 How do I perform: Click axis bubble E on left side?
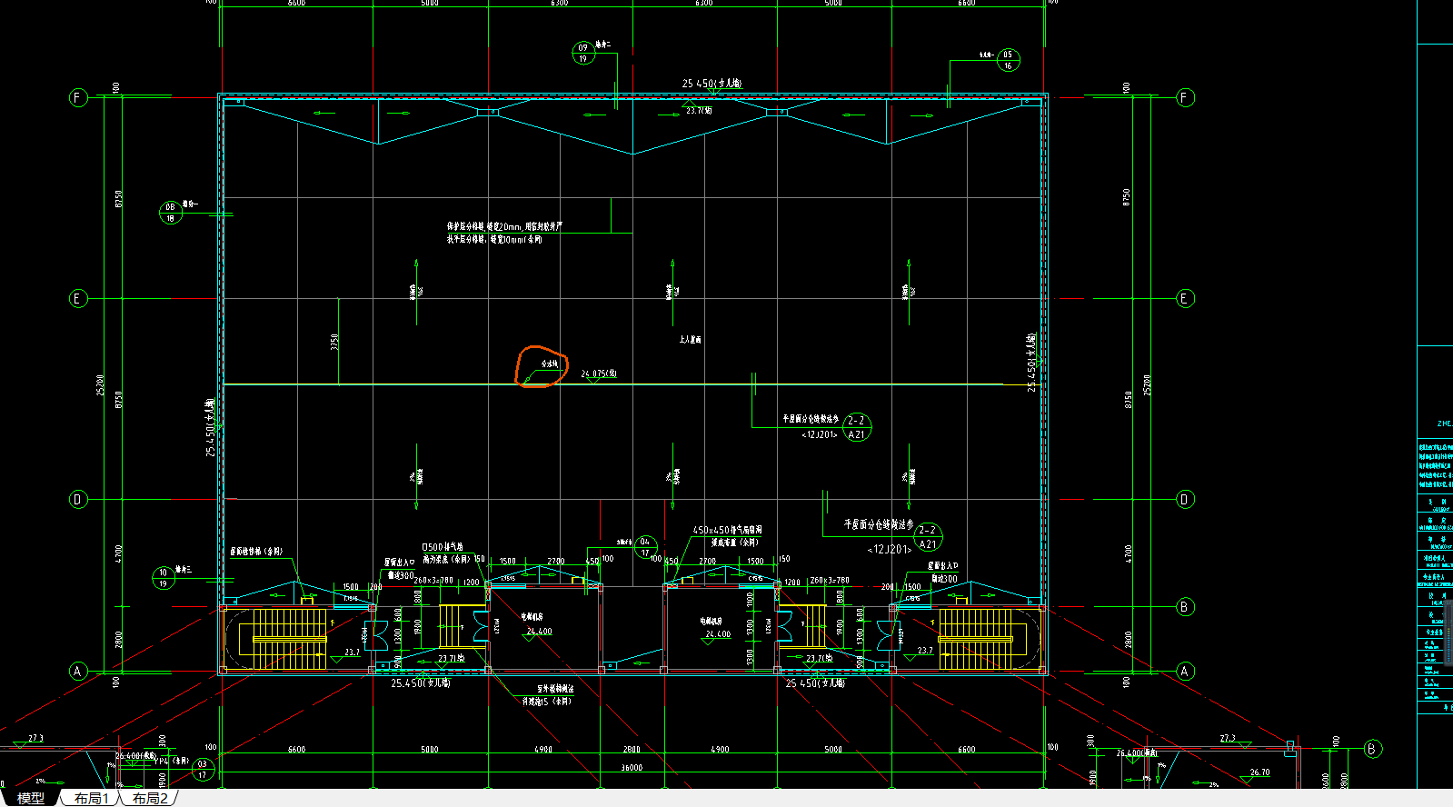click(x=78, y=298)
